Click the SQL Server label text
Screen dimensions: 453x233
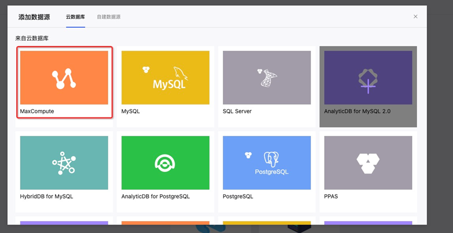click(237, 111)
